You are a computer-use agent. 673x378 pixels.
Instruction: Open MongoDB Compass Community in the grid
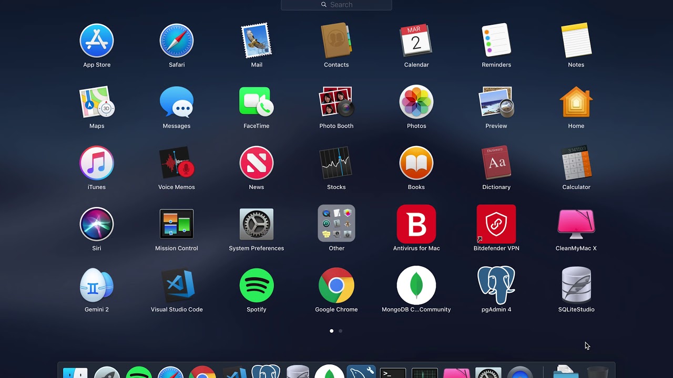pyautogui.click(x=416, y=285)
